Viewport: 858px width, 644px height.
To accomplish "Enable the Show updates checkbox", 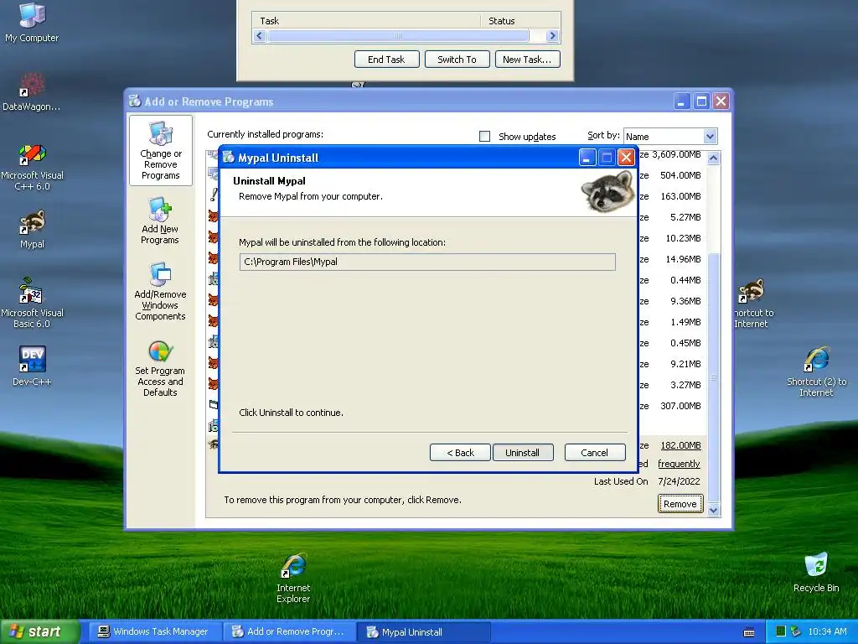I will point(485,137).
